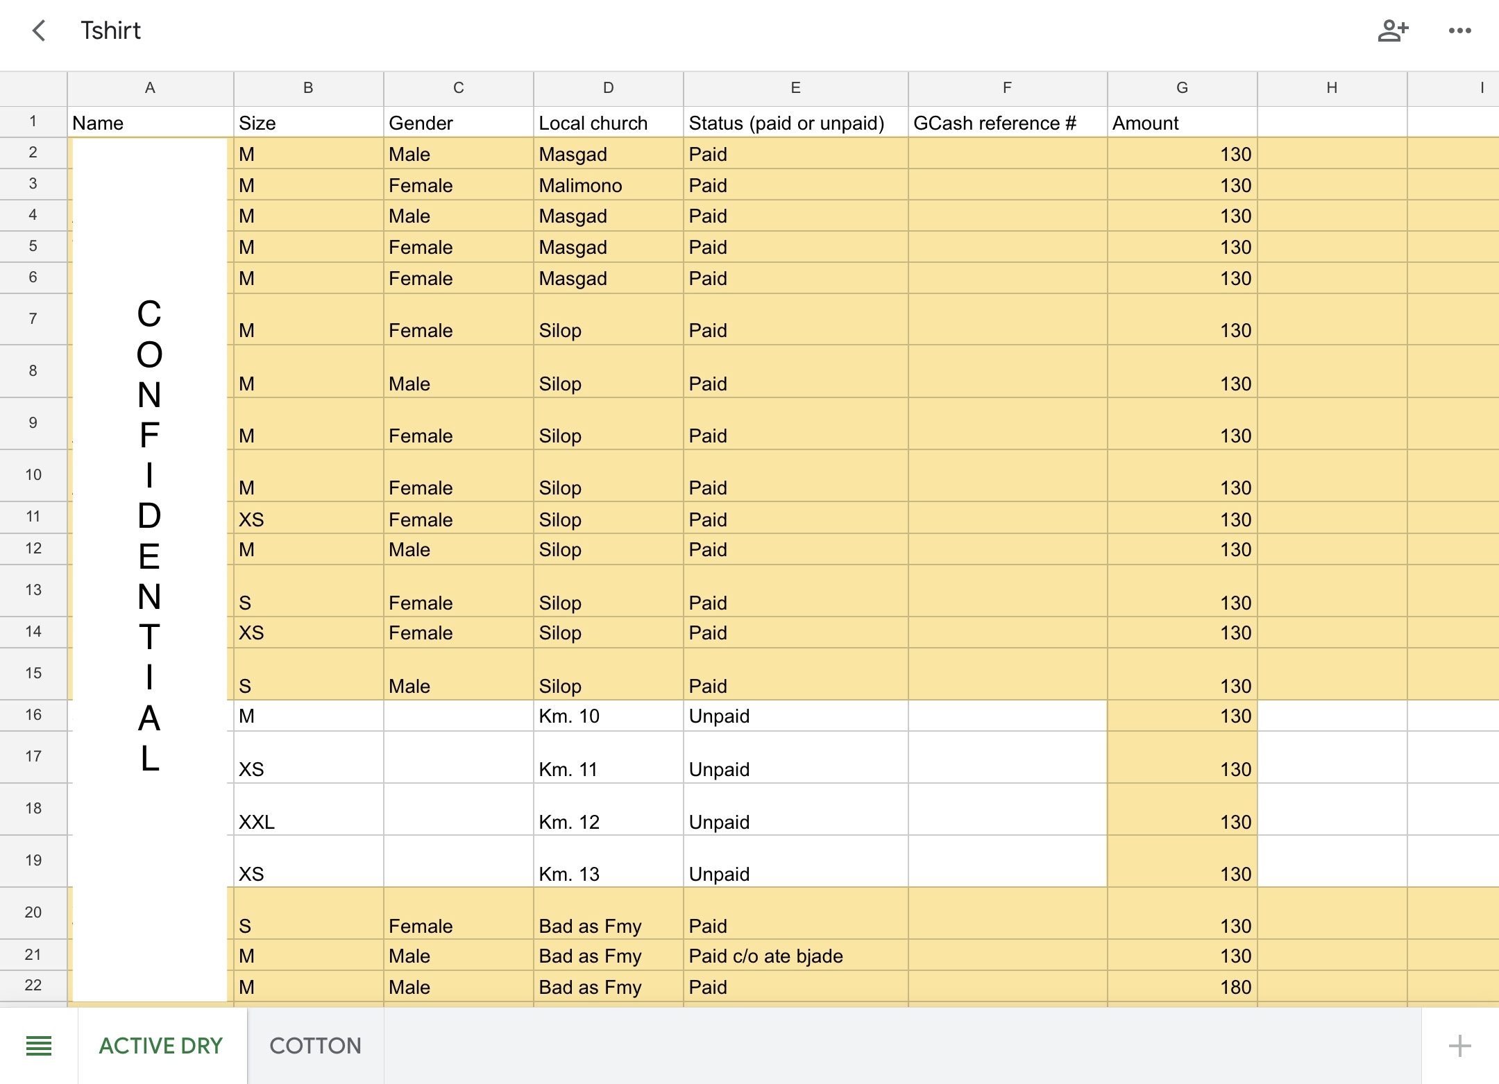Switch to the COTTON sheet tab
This screenshot has height=1084, width=1499.
click(x=316, y=1045)
